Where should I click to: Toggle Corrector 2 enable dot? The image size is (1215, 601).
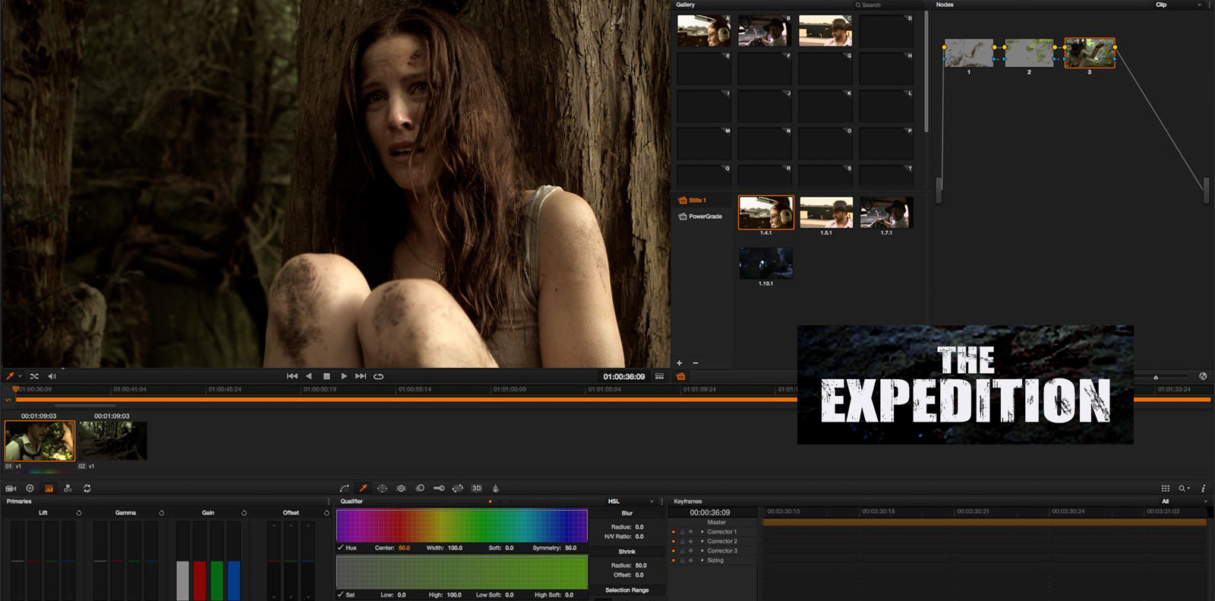[x=674, y=541]
